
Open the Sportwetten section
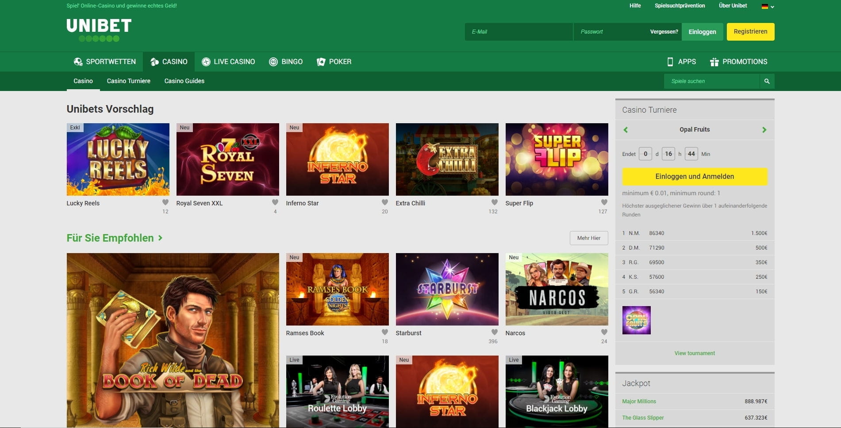click(105, 62)
